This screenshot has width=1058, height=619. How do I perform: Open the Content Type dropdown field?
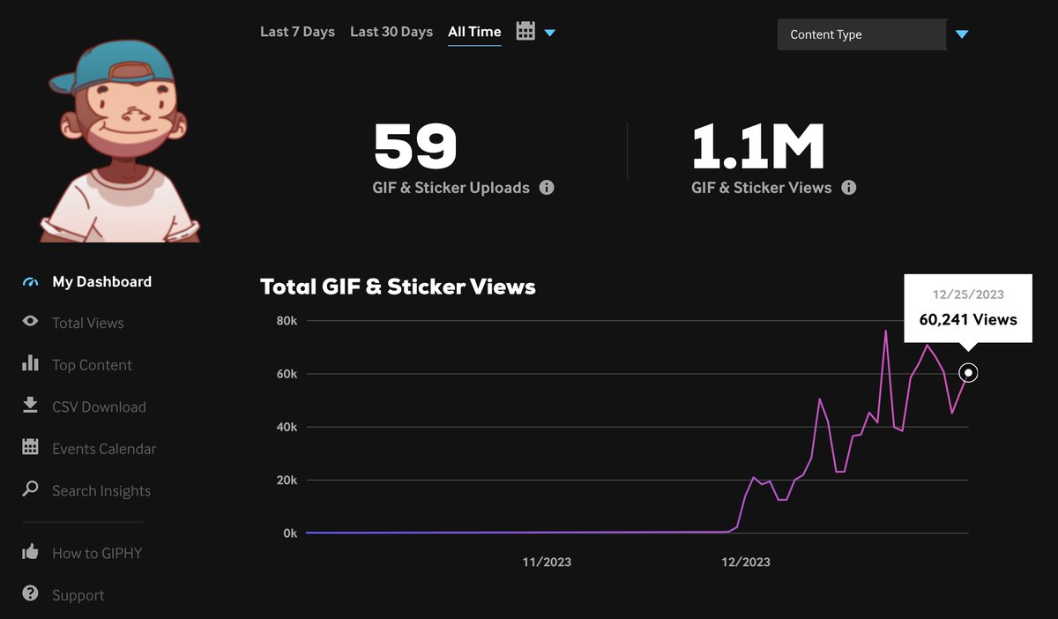862,34
